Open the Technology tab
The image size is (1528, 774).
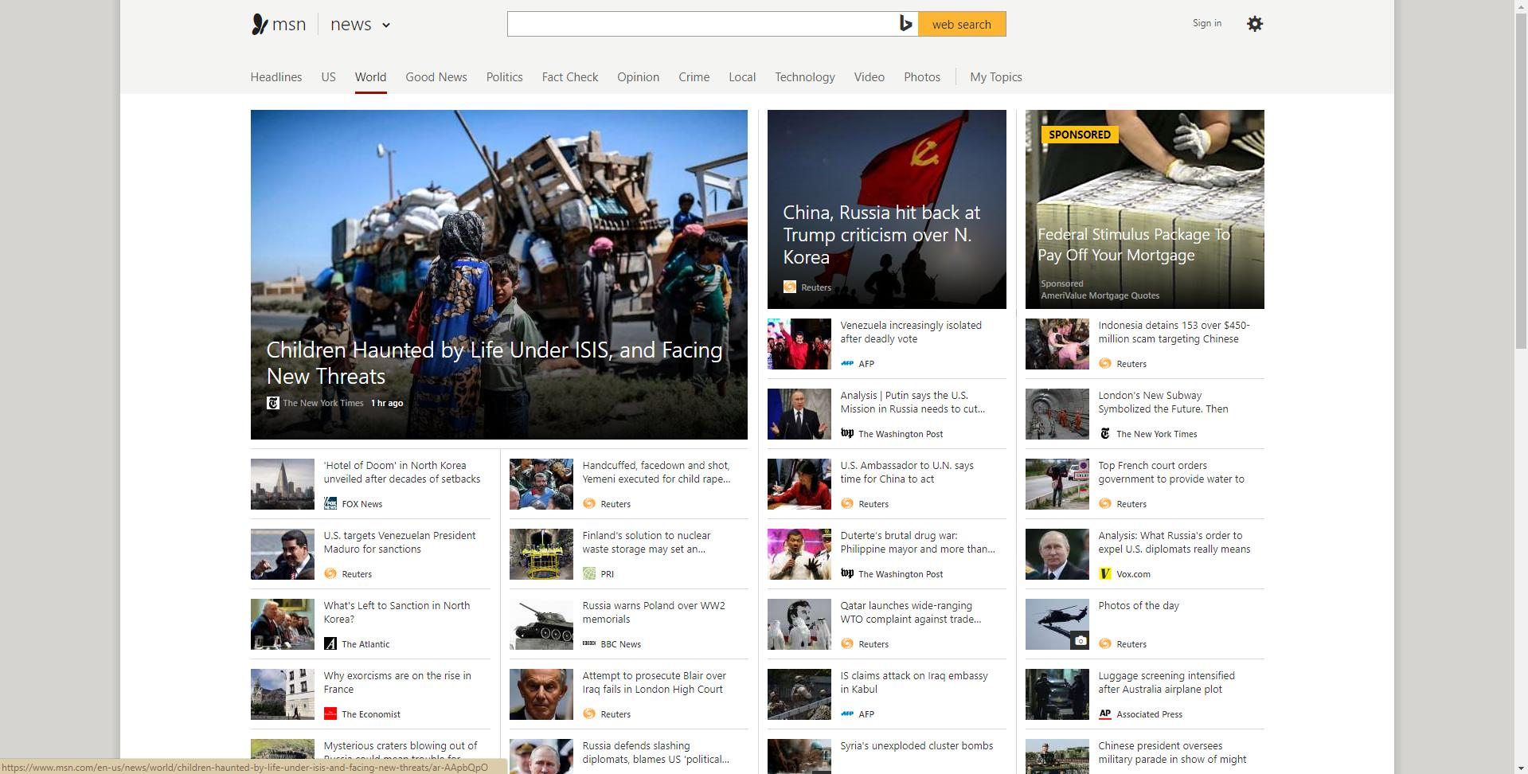pyautogui.click(x=805, y=77)
